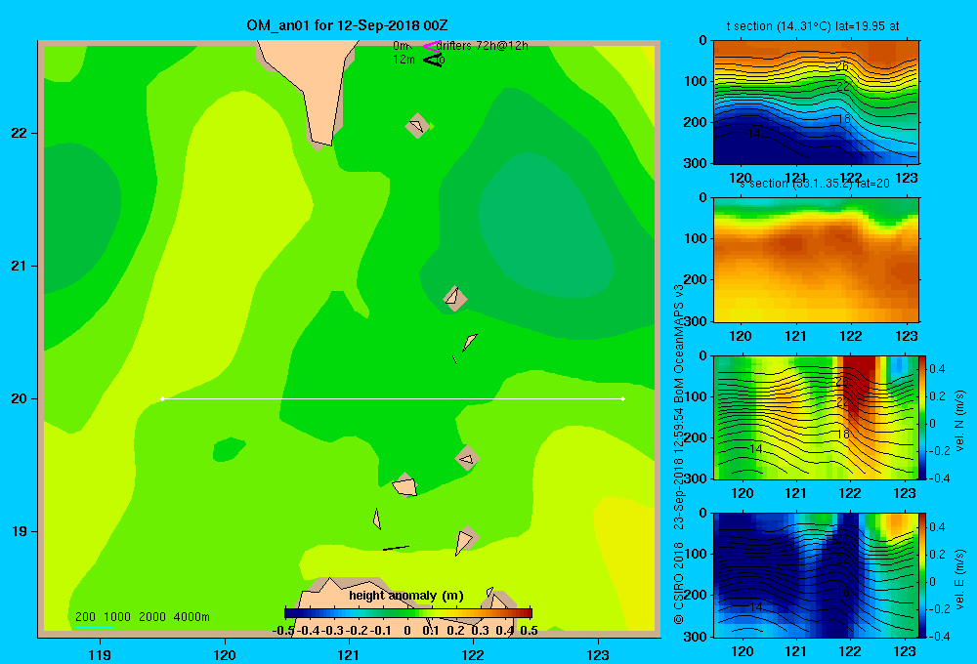Open the salinity section plot

pyautogui.click(x=816, y=260)
